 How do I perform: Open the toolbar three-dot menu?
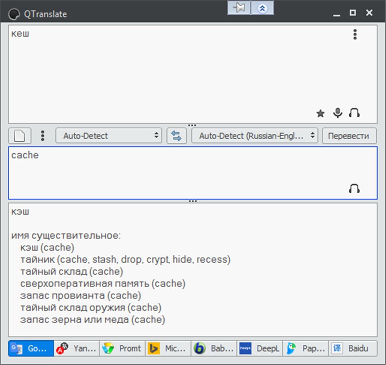click(x=42, y=136)
